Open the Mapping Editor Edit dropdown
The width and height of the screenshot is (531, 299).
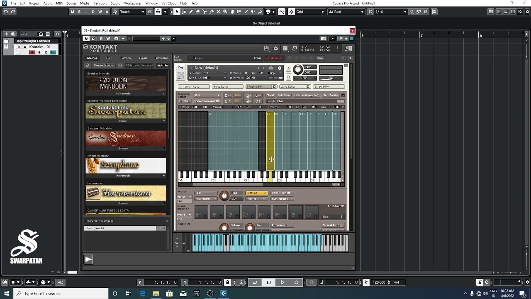pyautogui.click(x=207, y=96)
